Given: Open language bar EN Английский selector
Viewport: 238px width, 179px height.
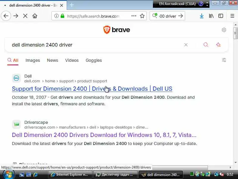Looking at the screenshot, I should 177,4.
